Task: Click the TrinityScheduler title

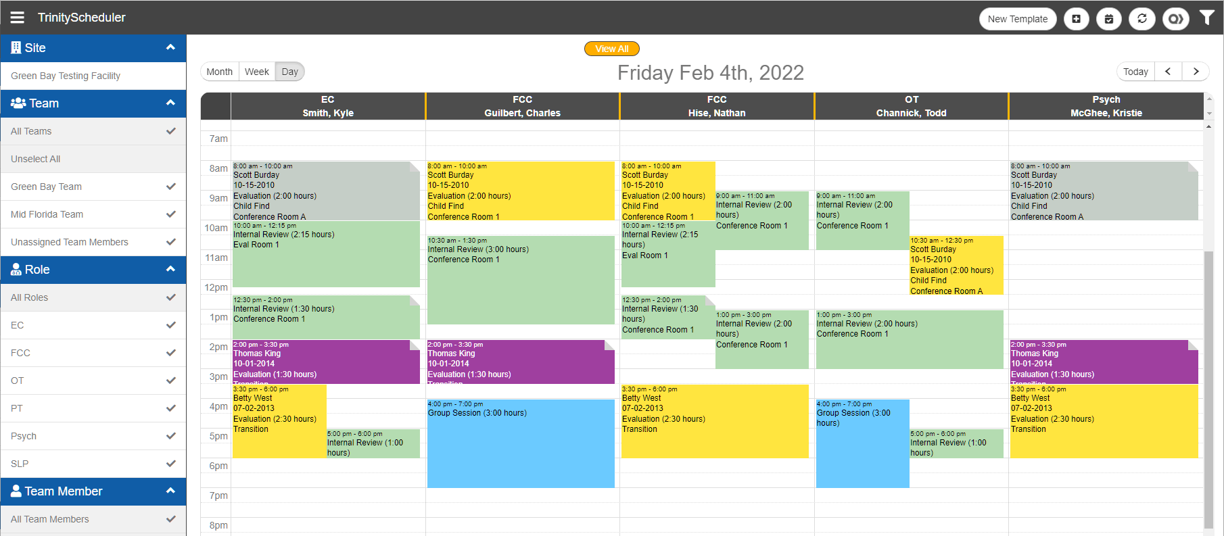Action: [82, 18]
